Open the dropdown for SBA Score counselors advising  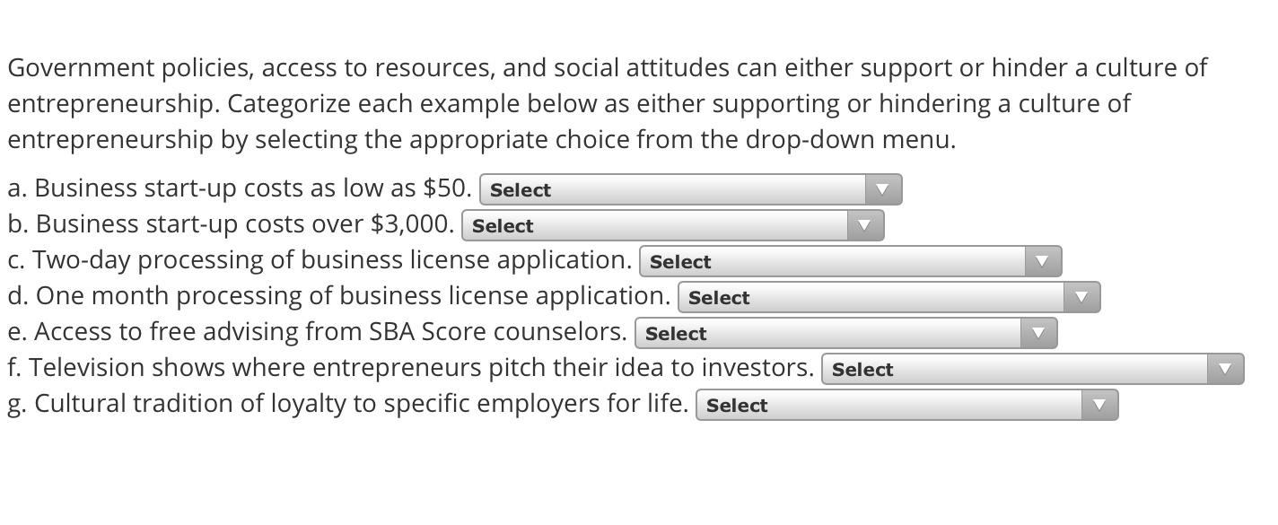[x=844, y=332]
